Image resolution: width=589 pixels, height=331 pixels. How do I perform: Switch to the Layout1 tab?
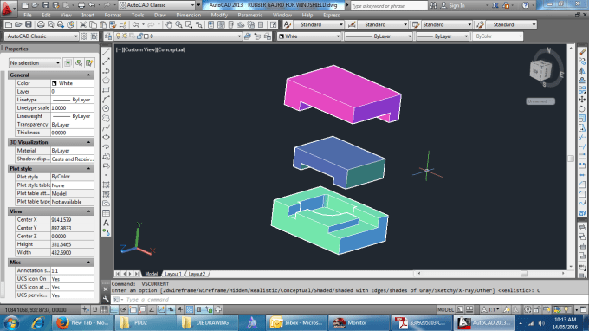pos(173,274)
